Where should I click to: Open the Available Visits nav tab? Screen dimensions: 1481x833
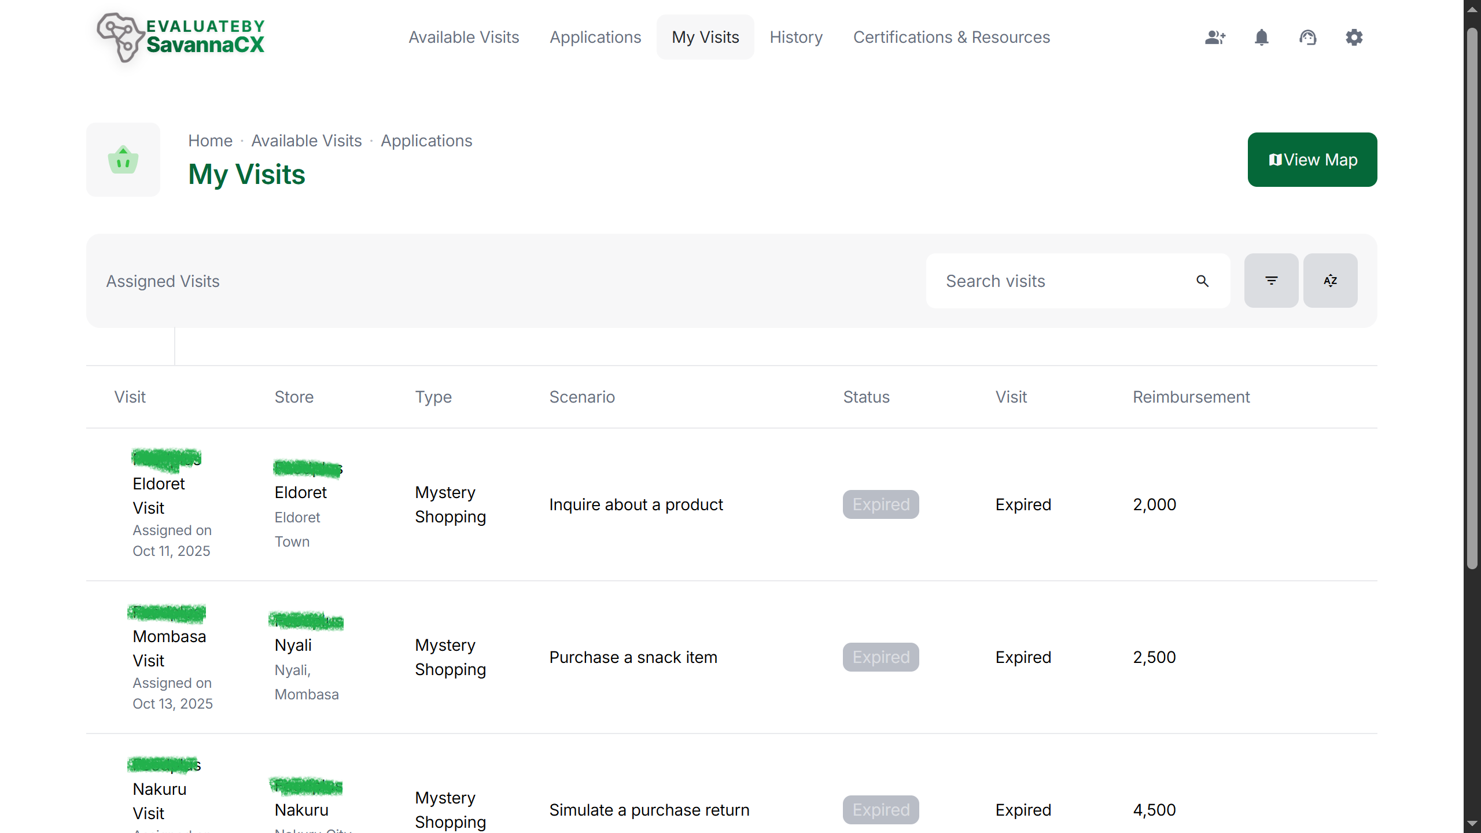463,38
